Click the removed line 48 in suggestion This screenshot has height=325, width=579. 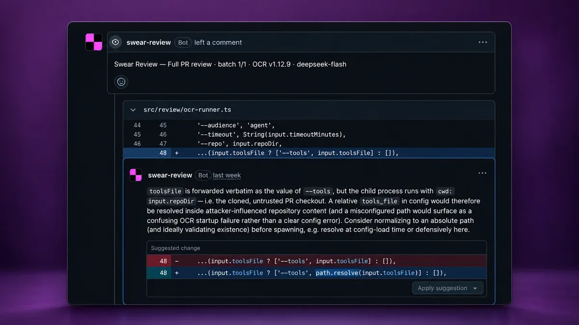[317, 261]
